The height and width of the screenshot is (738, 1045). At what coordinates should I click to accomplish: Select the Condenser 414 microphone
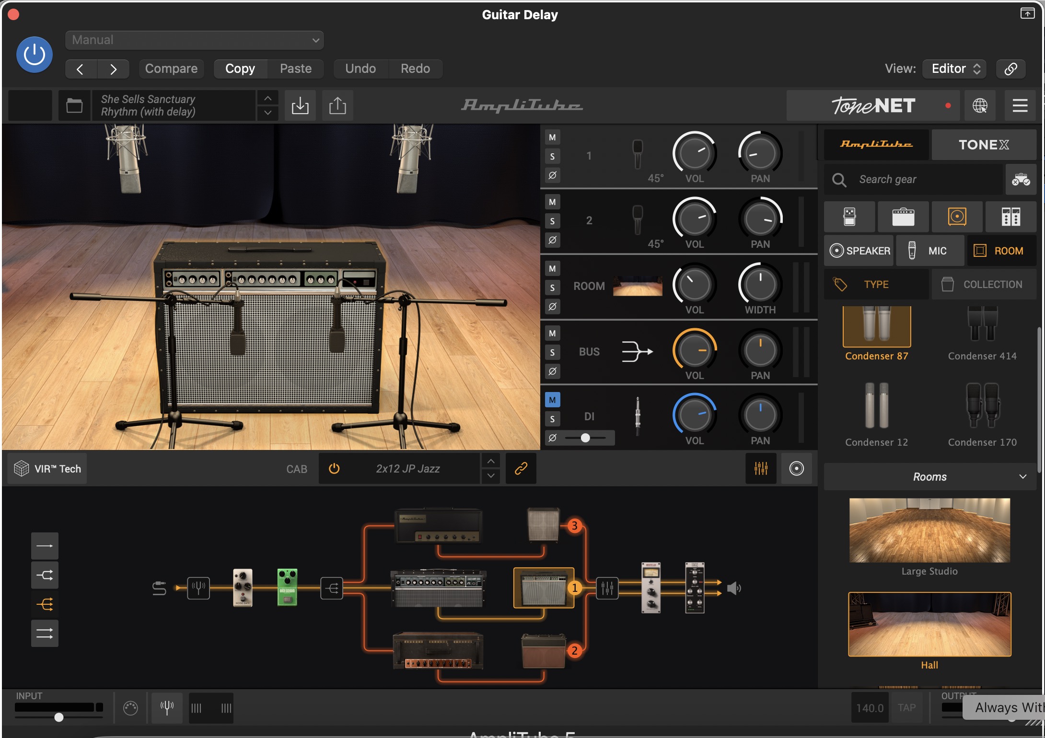tap(982, 334)
